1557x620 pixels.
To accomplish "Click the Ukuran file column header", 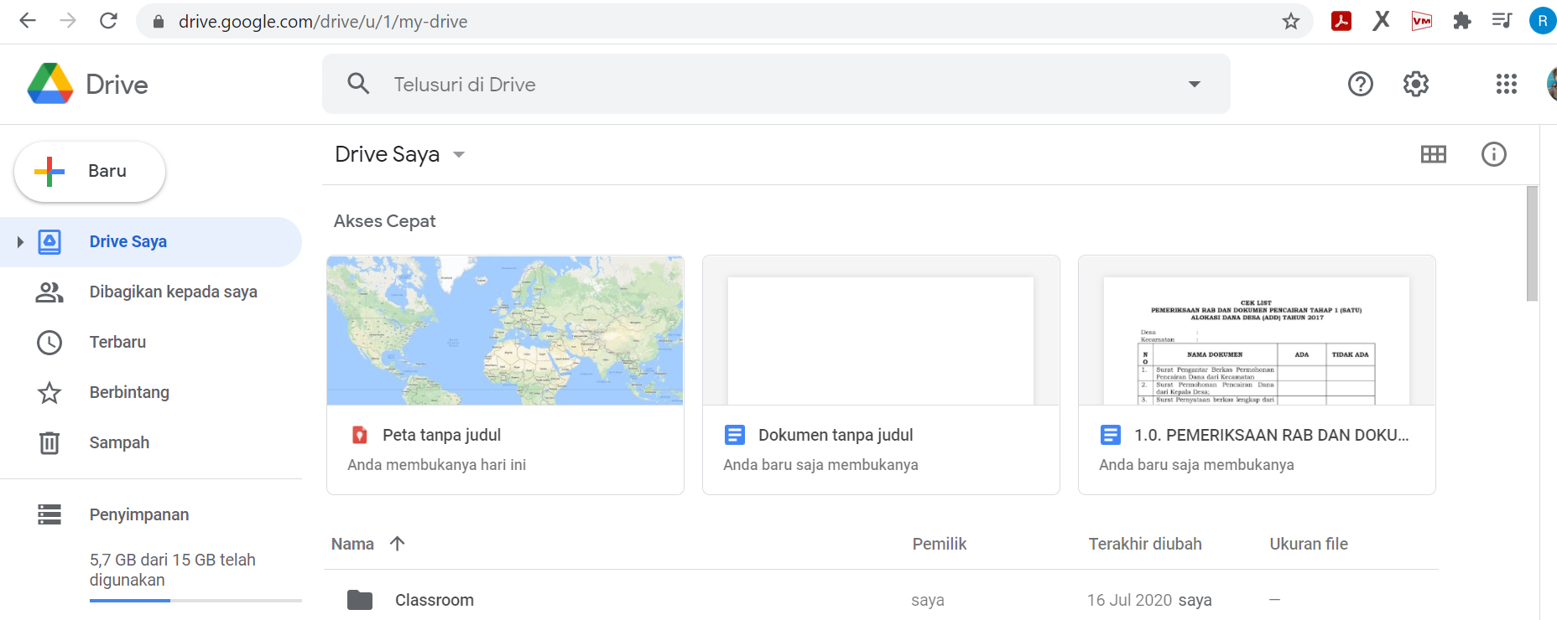I will pyautogui.click(x=1309, y=544).
